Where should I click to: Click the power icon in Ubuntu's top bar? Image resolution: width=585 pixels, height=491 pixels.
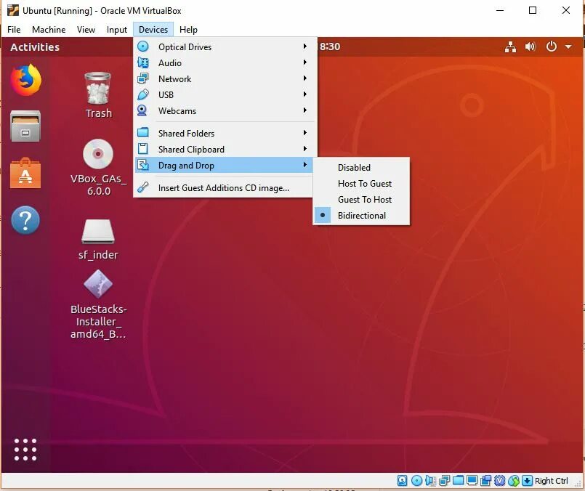click(x=551, y=46)
